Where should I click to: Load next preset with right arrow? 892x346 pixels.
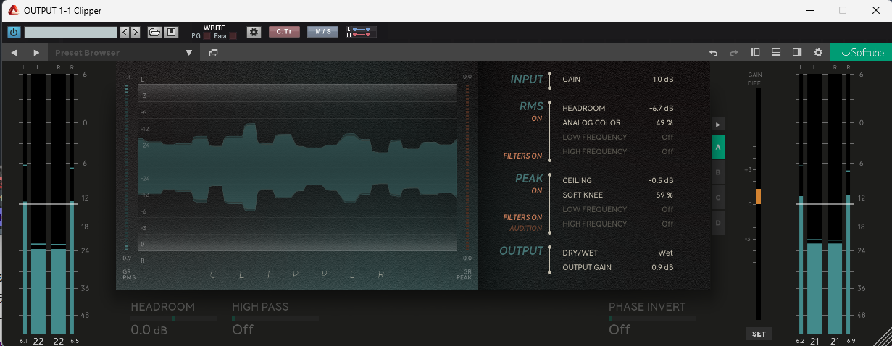click(x=135, y=32)
